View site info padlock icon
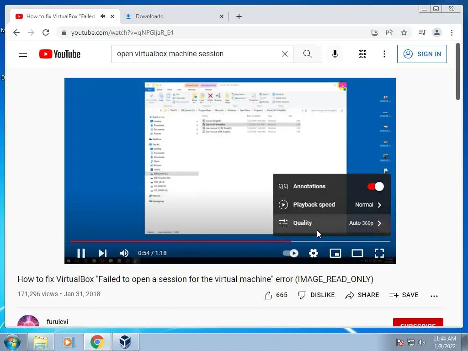This screenshot has height=351, width=468. coord(64,32)
